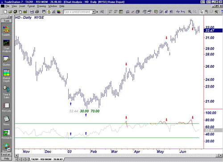Click the HD - Daily NYSE chart title

(x=29, y=17)
